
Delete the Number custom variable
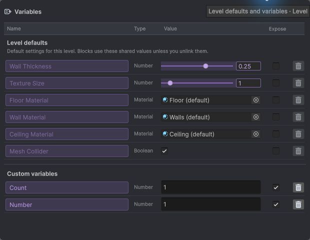click(x=298, y=204)
